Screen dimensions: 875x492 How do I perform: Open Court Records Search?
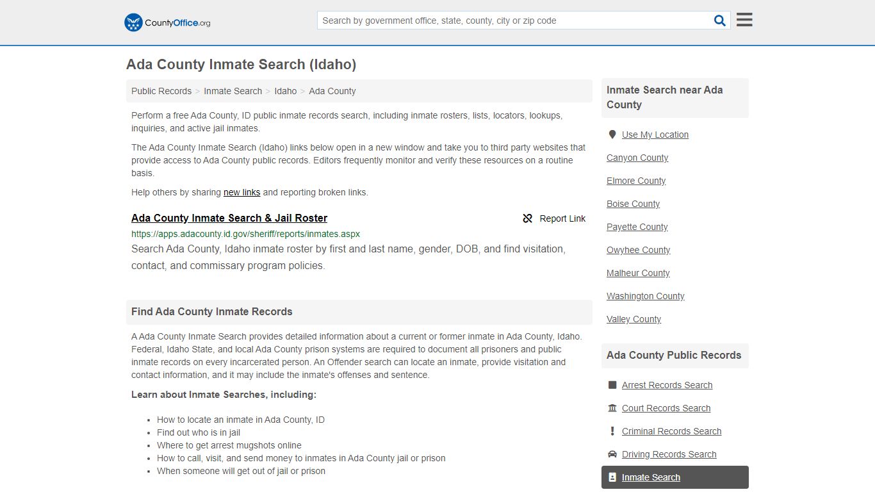666,408
